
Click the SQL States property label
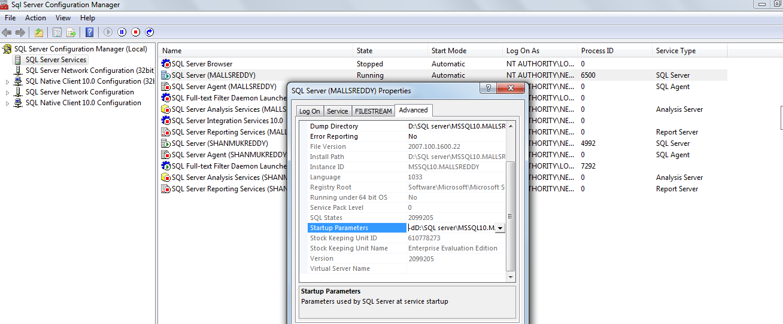(326, 218)
